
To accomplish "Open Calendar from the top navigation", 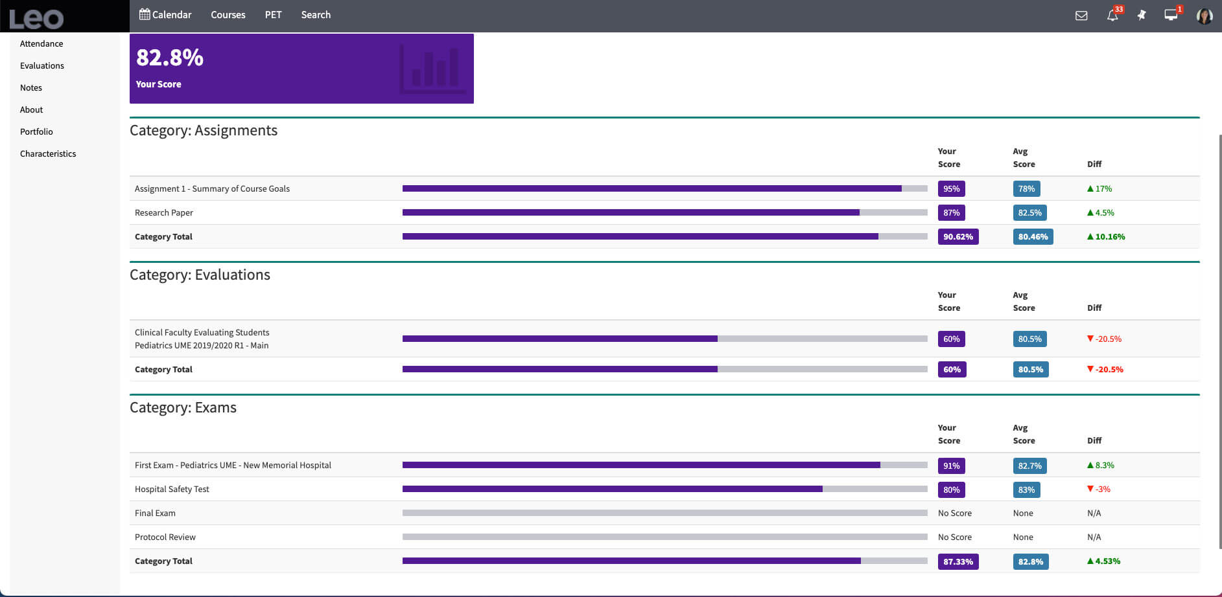I will (165, 15).
